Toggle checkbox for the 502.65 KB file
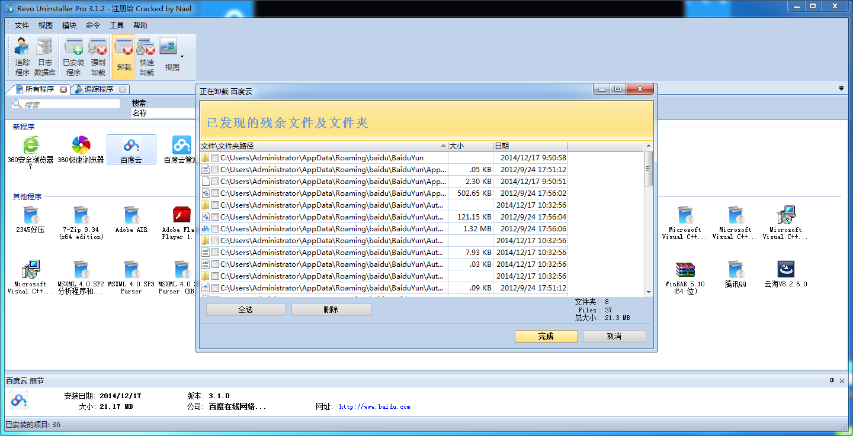853x436 pixels. click(215, 193)
